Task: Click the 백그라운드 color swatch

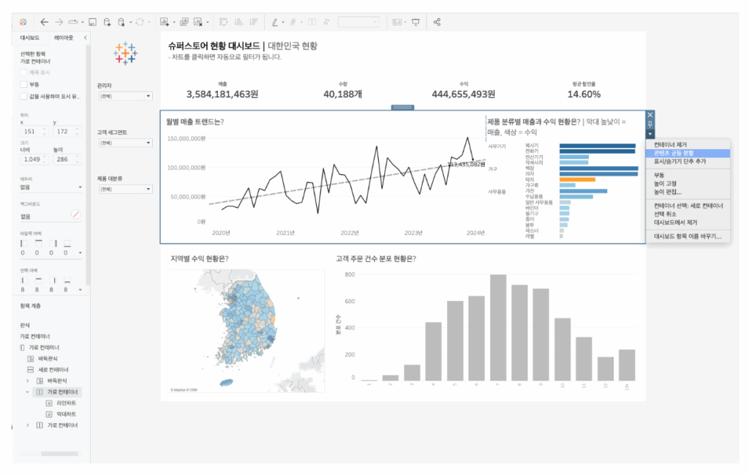Action: pyautogui.click(x=75, y=216)
